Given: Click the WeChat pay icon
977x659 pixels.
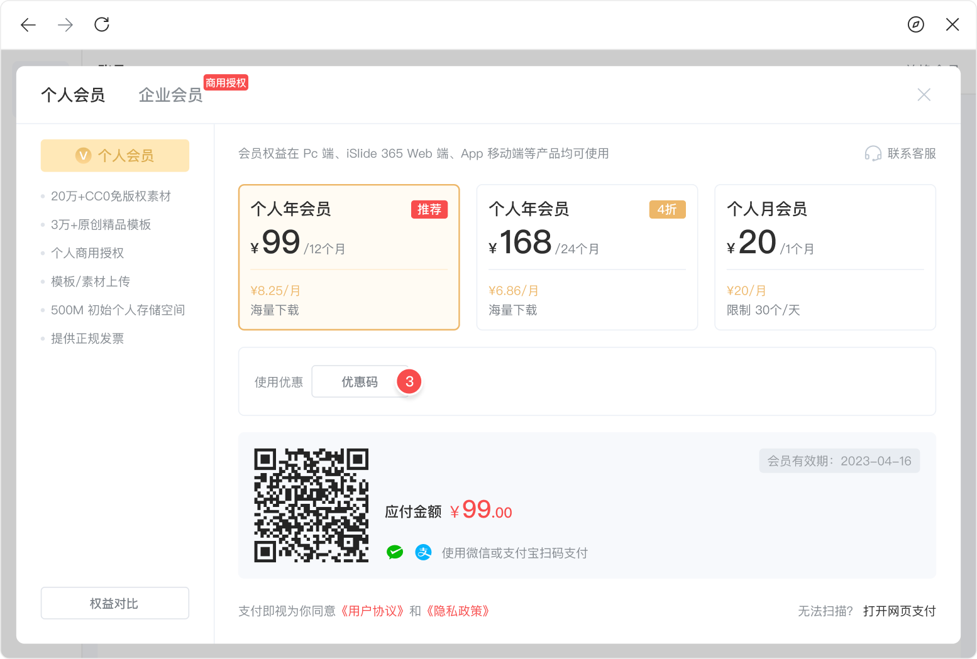Looking at the screenshot, I should (x=395, y=552).
